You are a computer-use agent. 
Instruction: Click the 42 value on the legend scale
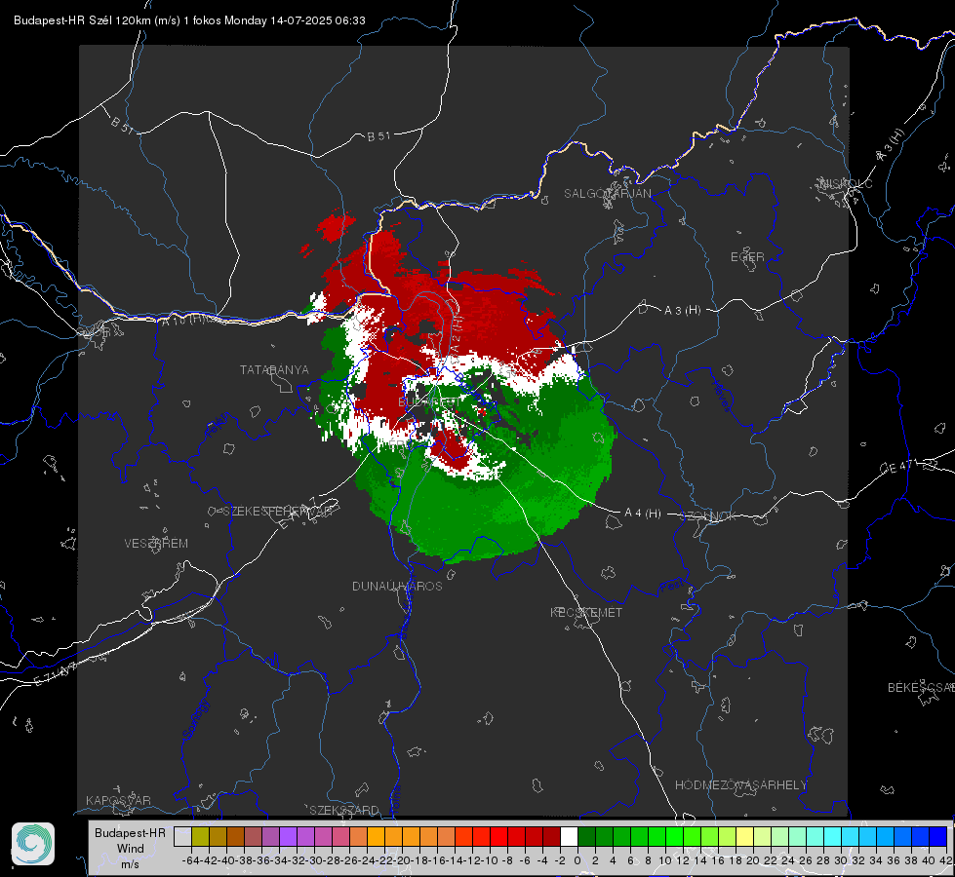(946, 860)
